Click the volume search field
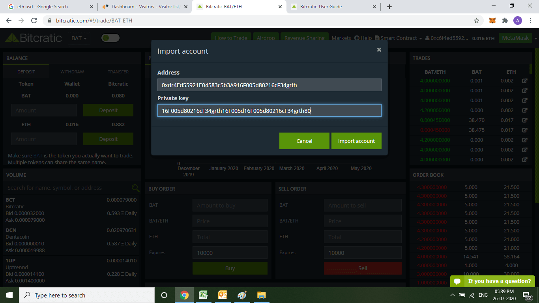Viewport: 539px width, 303px height. click(x=67, y=188)
